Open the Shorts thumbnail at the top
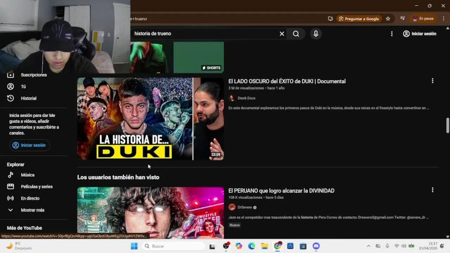 coord(177,57)
